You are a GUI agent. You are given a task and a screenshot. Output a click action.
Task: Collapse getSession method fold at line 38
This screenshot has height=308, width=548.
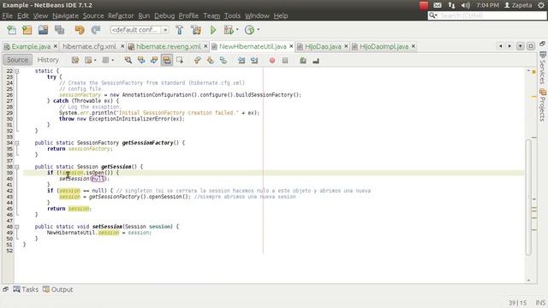pos(17,167)
